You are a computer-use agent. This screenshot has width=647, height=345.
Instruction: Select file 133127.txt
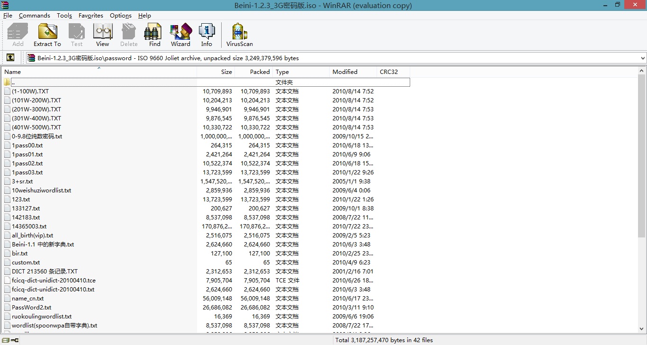click(x=26, y=209)
